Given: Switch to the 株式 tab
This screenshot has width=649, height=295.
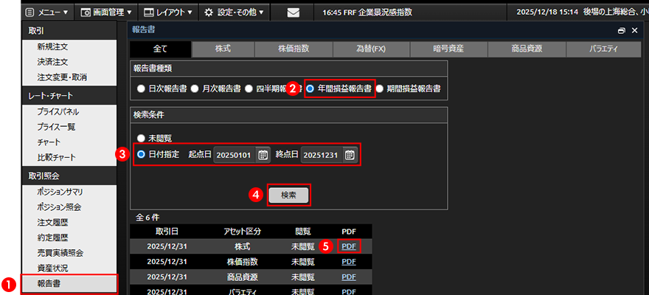Looking at the screenshot, I should 223,49.
